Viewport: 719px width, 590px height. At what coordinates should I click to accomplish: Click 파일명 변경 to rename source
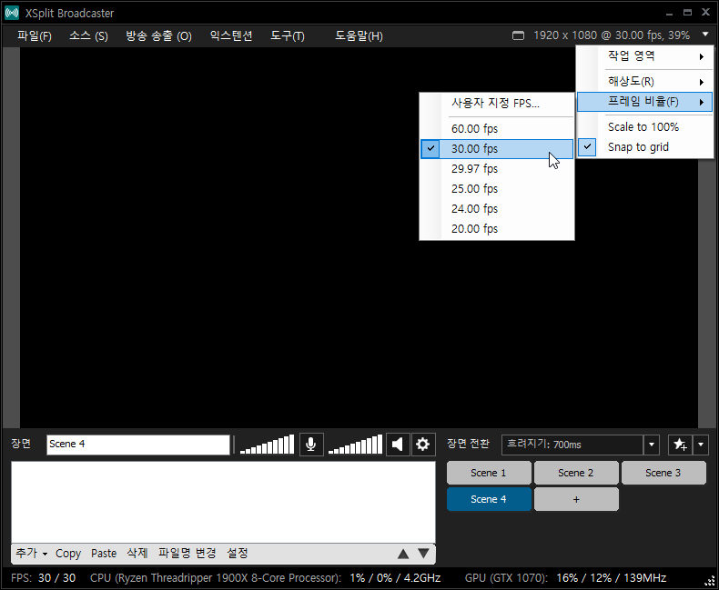pyautogui.click(x=187, y=554)
